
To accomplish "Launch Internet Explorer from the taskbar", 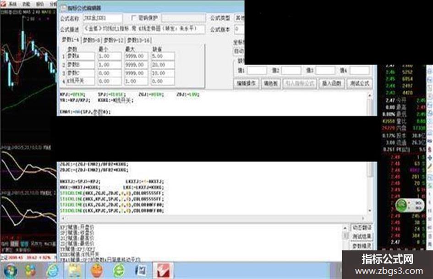I will point(53,270).
